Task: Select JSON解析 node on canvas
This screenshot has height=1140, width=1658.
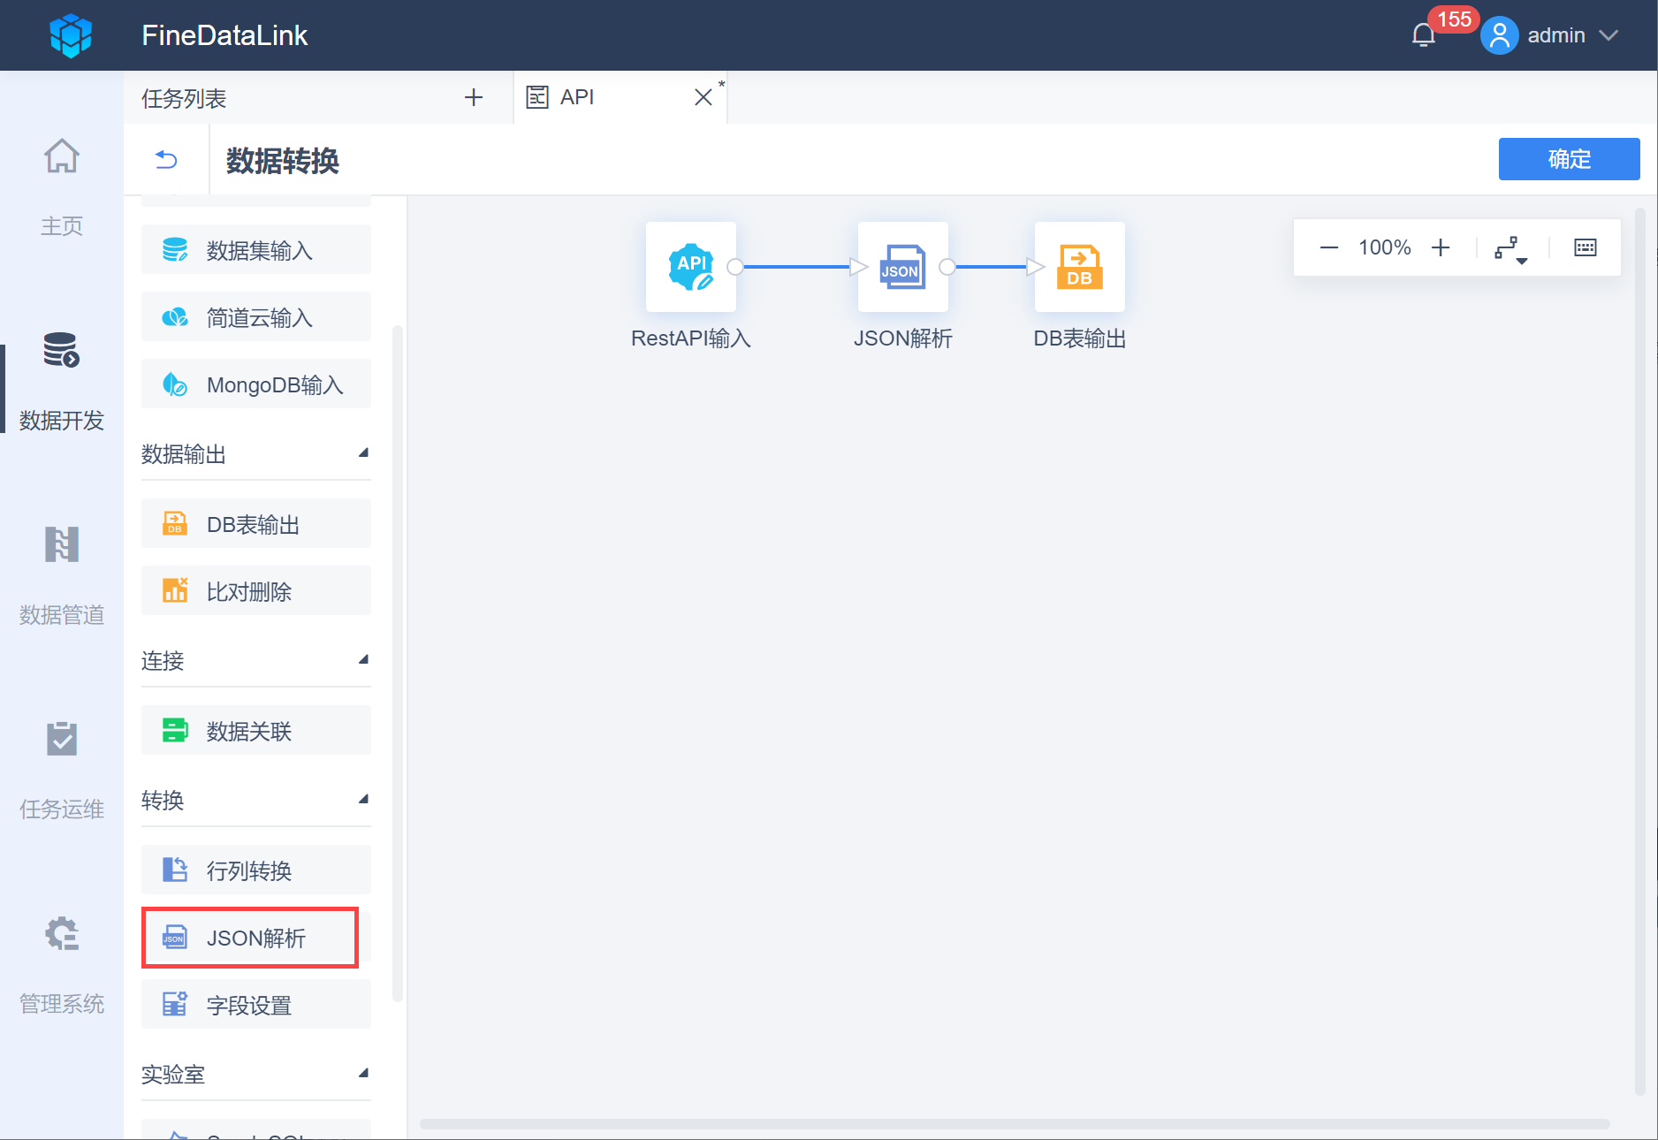Action: [903, 266]
